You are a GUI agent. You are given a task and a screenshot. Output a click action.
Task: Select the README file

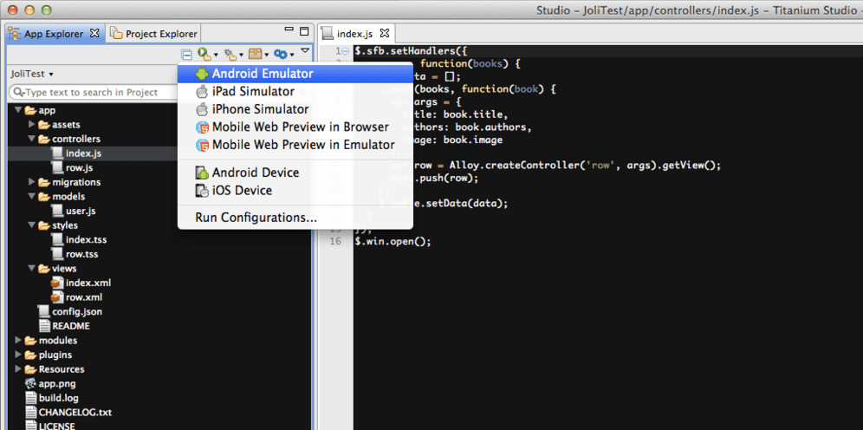[x=71, y=325]
